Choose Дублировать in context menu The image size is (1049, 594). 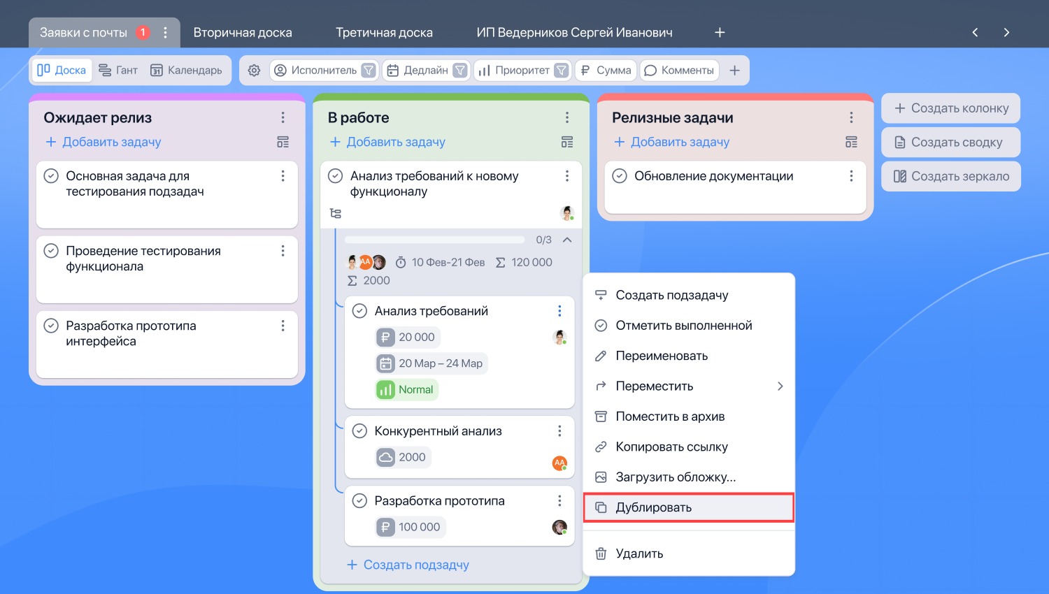pyautogui.click(x=689, y=507)
